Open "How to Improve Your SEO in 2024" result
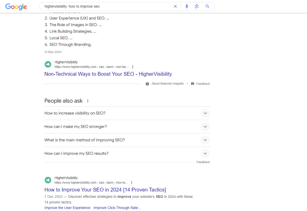The width and height of the screenshot is (307, 211). (105, 190)
